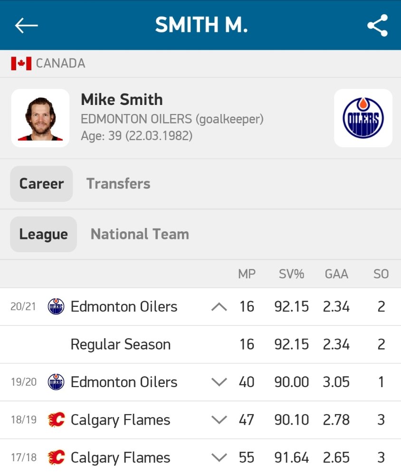Viewport: 401px width, 475px height.
Task: Tap Flames logo in 18/19 row
Action: [x=56, y=420]
